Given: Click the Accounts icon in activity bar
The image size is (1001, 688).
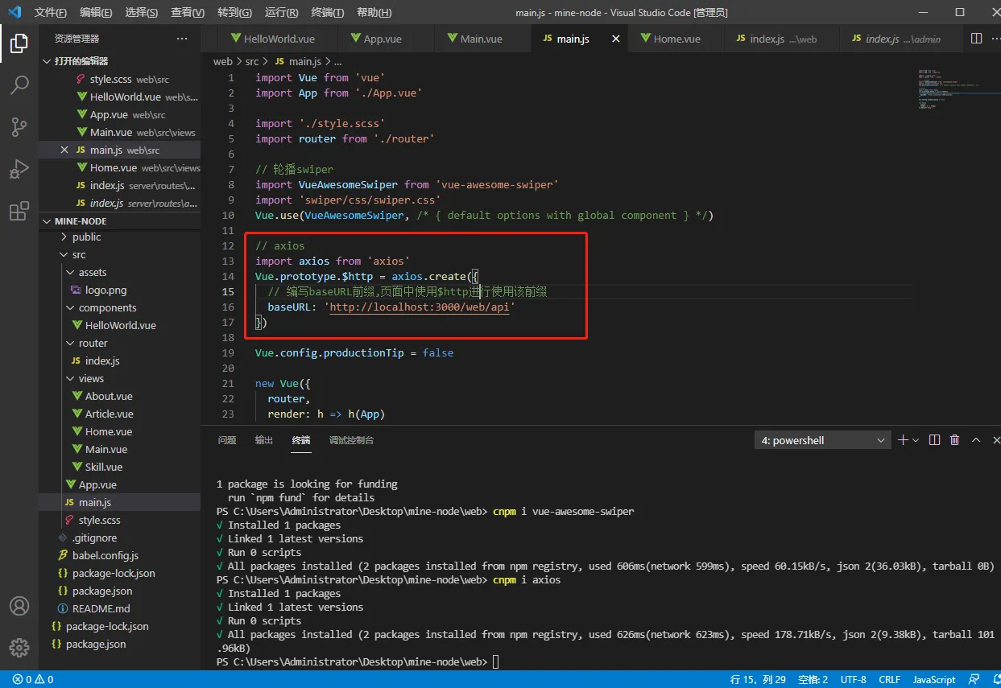Looking at the screenshot, I should point(19,606).
